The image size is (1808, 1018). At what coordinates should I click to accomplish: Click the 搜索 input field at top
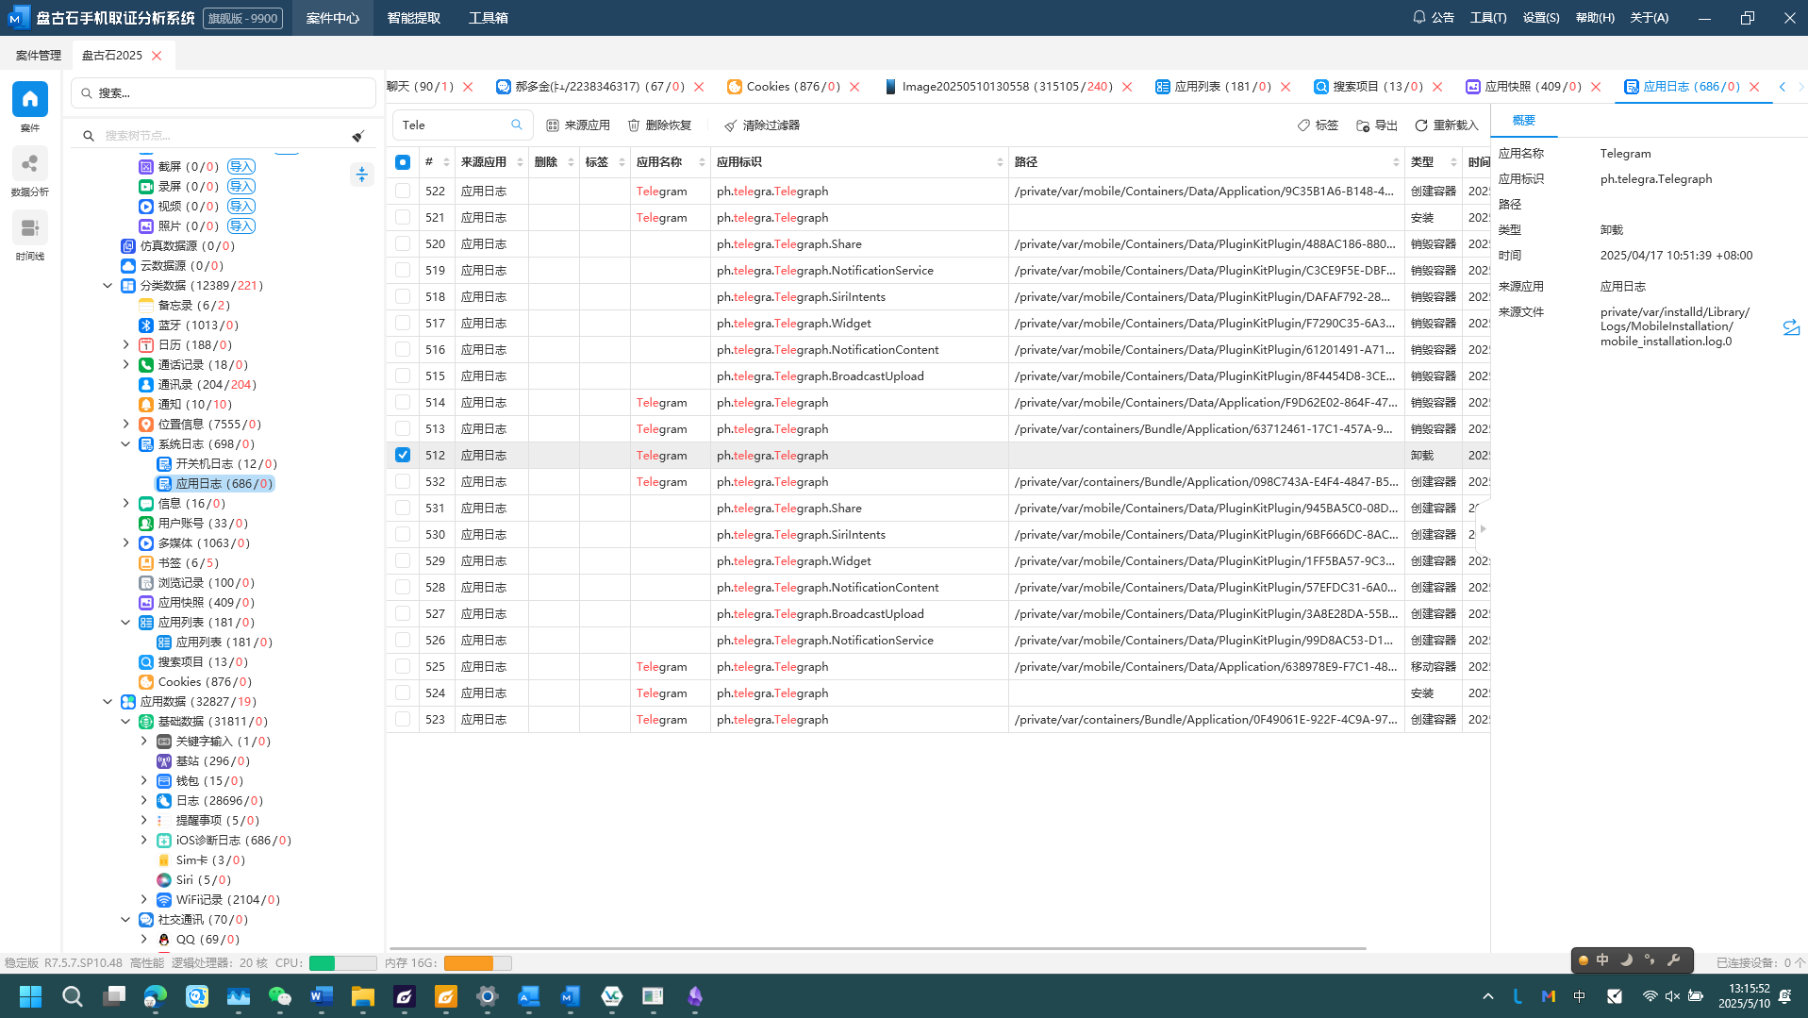click(x=224, y=93)
